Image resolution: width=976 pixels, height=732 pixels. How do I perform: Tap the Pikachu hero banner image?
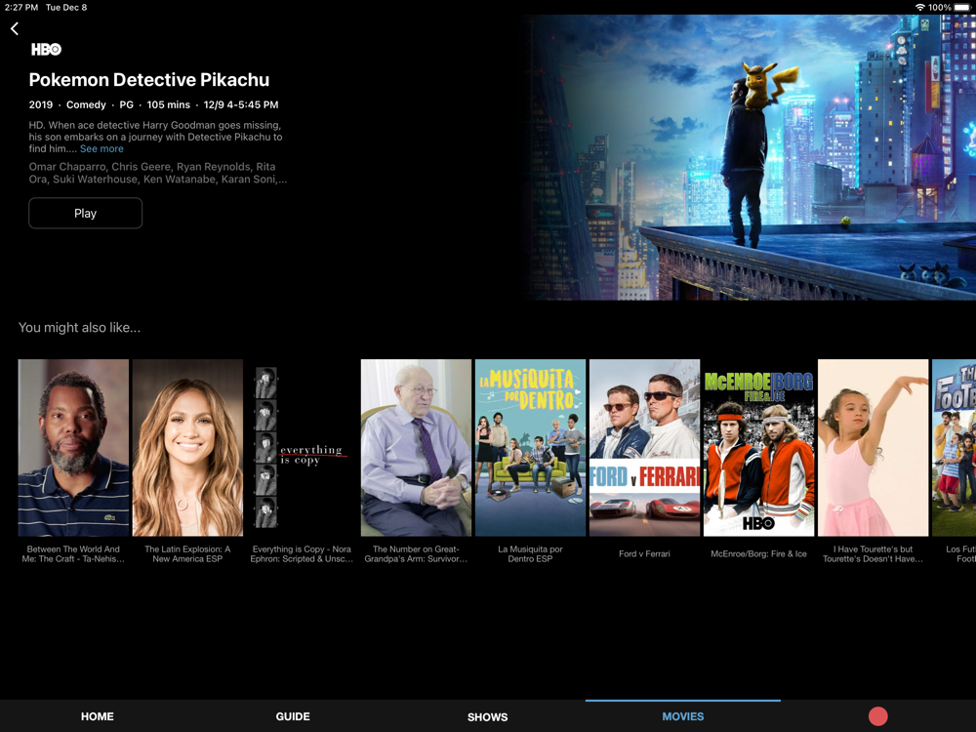point(750,157)
